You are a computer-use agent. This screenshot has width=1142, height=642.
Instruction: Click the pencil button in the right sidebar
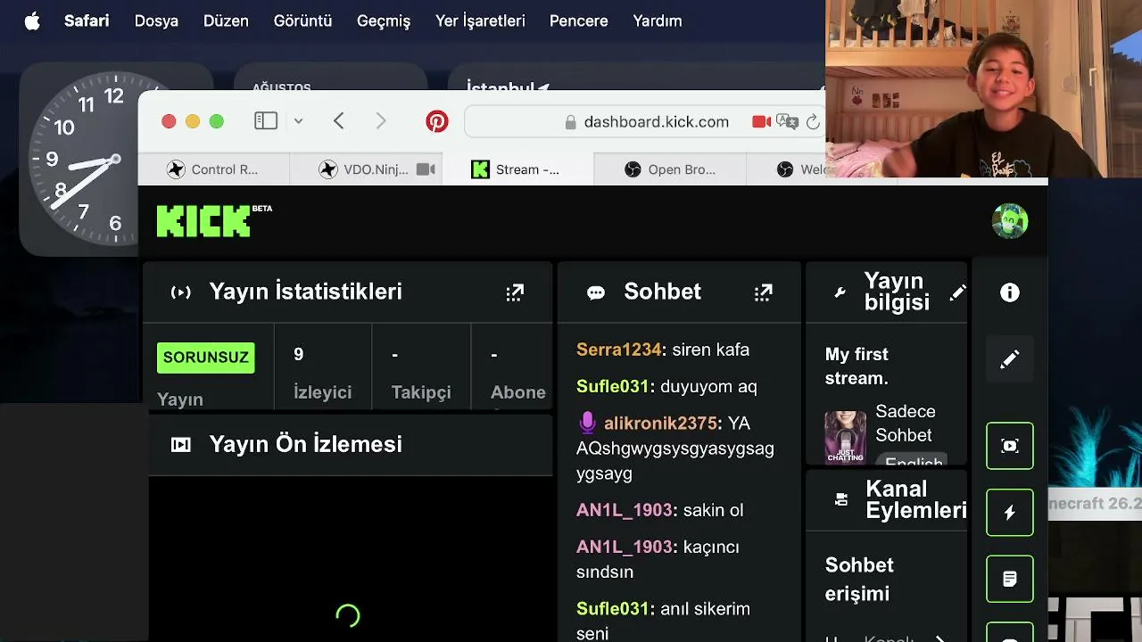coord(1010,359)
